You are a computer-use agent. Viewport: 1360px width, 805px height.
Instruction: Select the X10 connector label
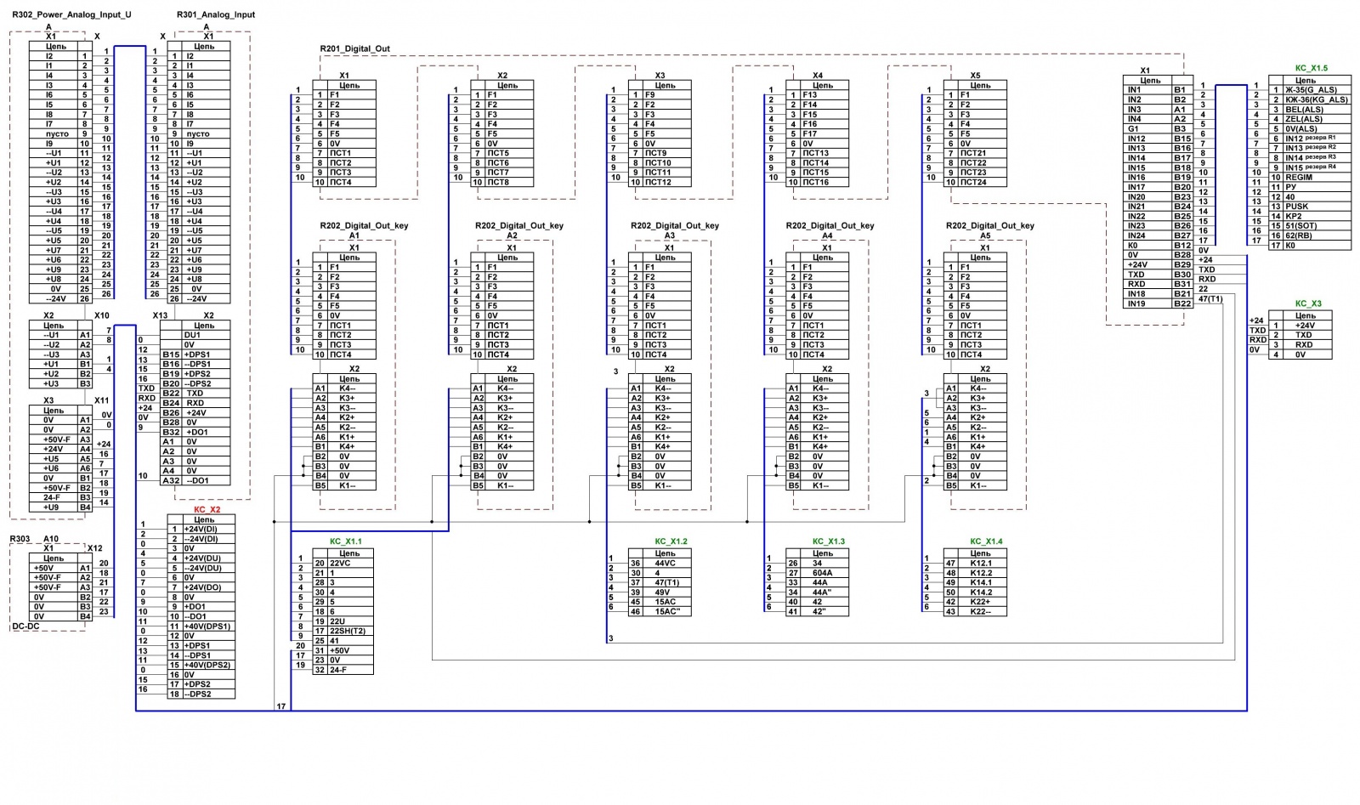coord(101,315)
